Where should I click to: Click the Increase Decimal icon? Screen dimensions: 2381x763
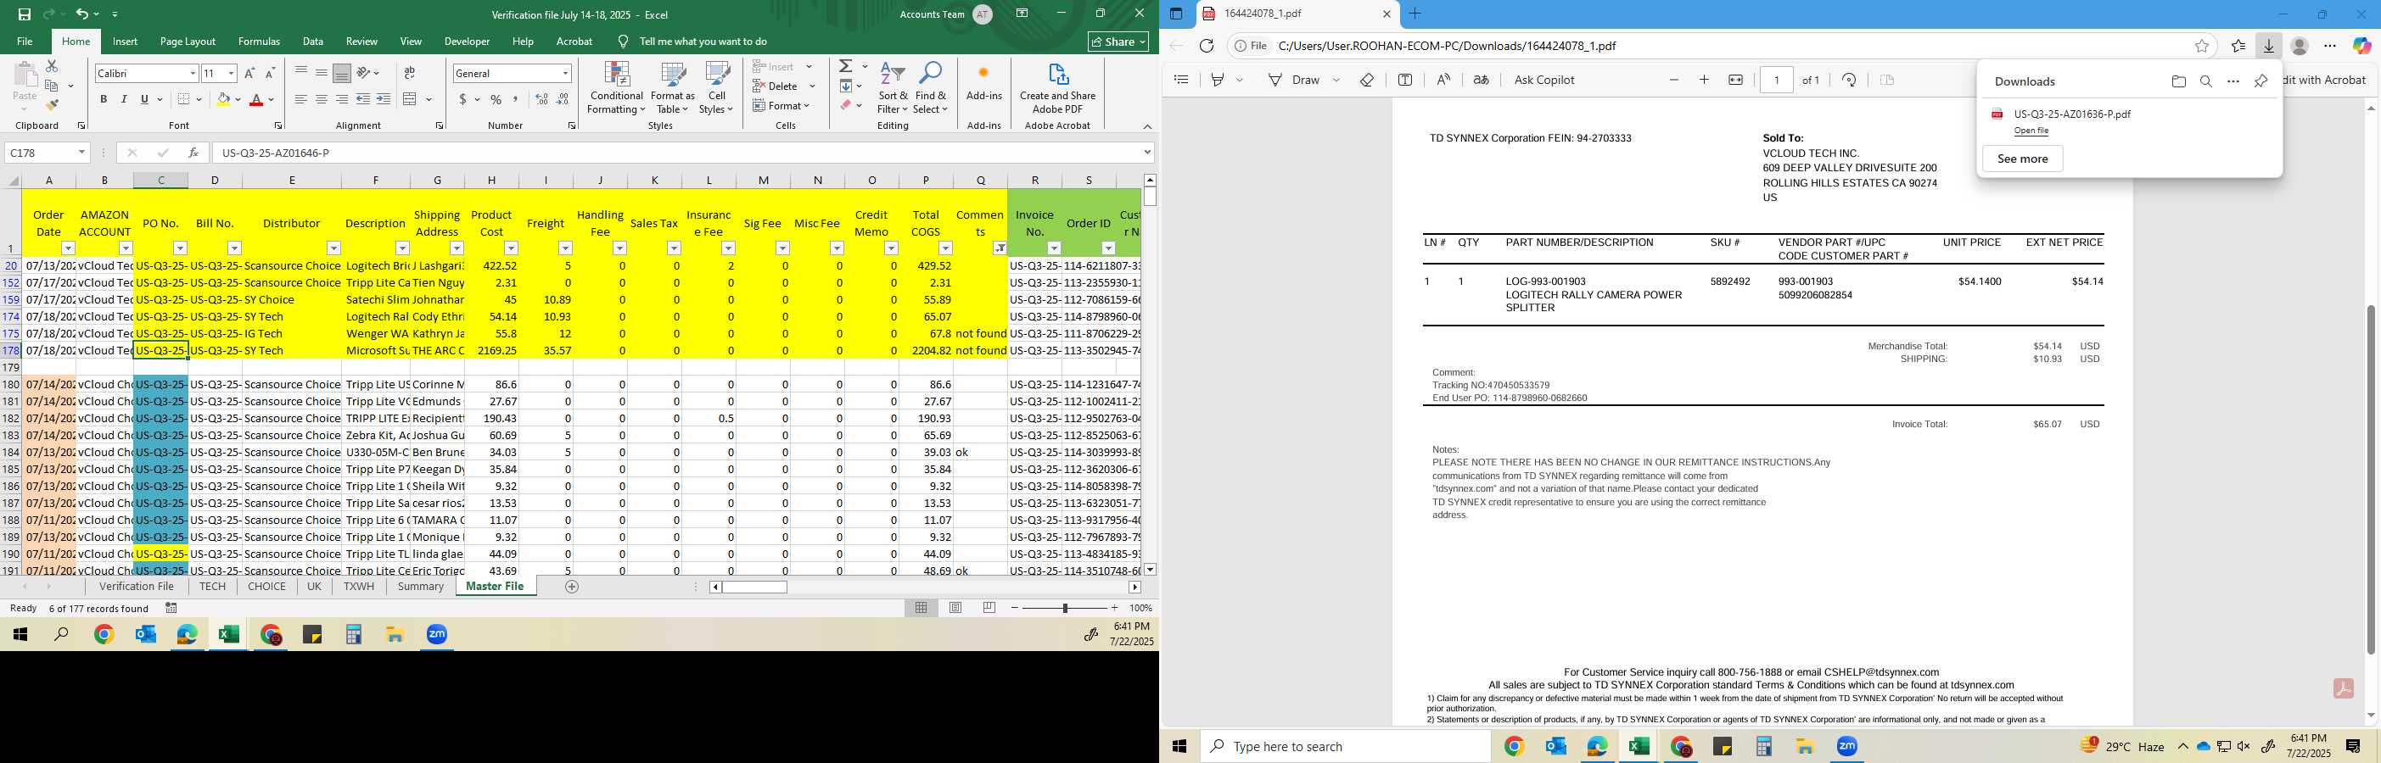(x=541, y=99)
